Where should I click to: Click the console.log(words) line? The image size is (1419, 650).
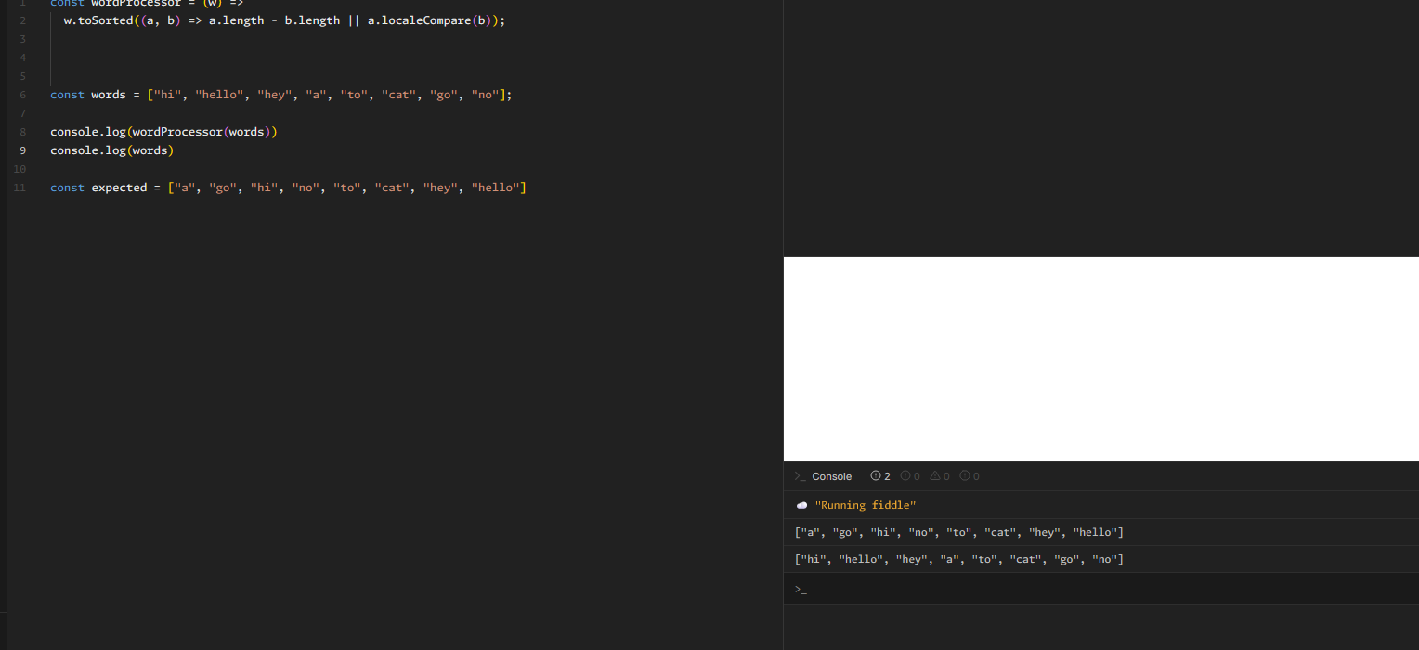tap(112, 150)
